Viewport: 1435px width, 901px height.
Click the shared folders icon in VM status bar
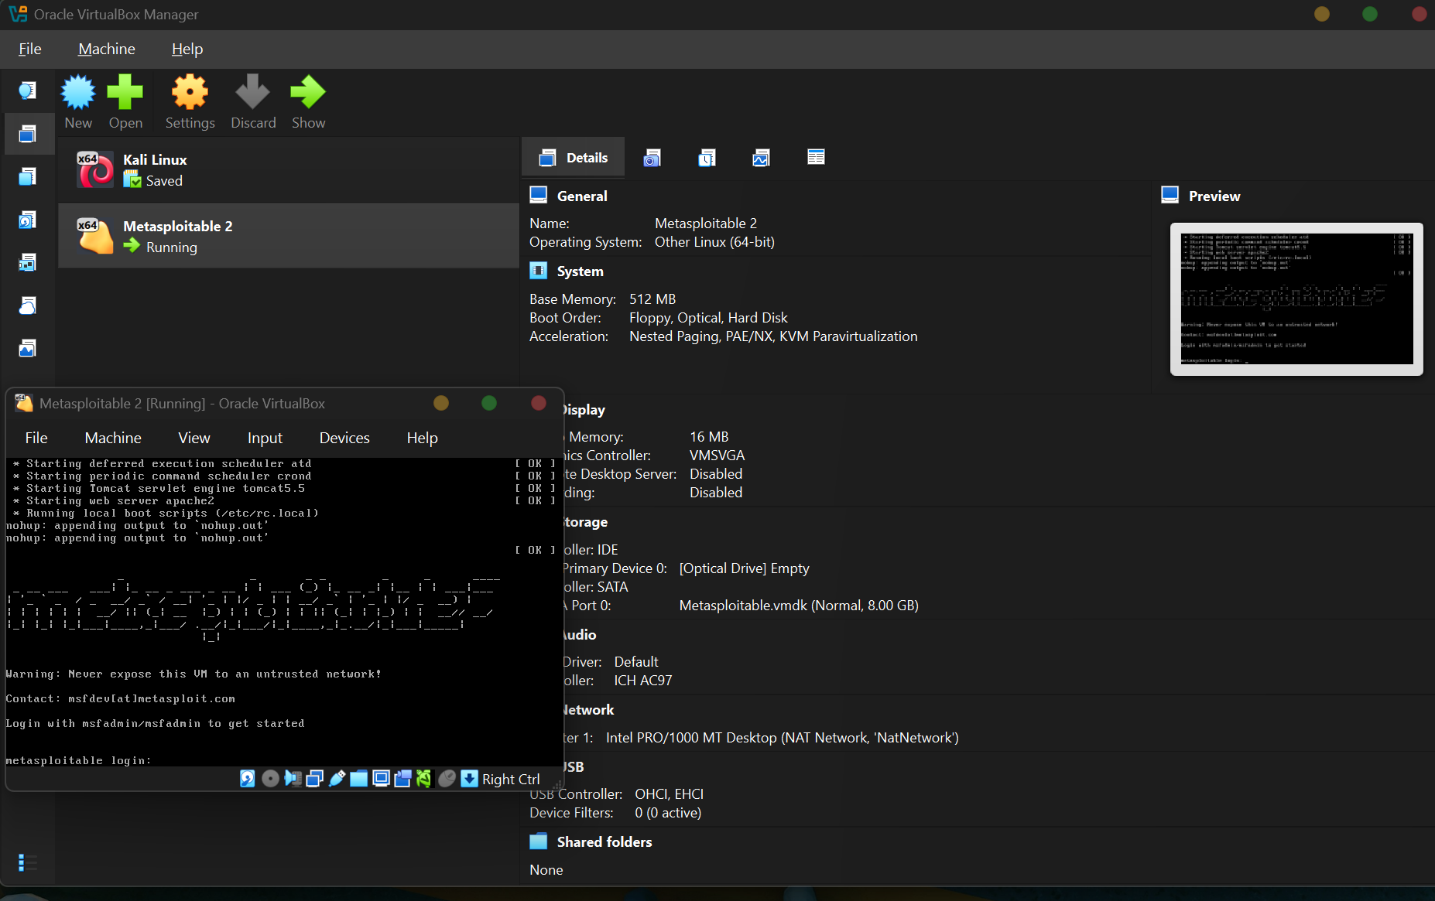358,779
